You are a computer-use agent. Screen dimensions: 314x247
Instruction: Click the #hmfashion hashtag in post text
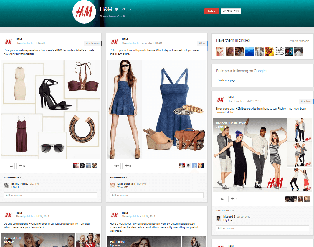click(27, 54)
